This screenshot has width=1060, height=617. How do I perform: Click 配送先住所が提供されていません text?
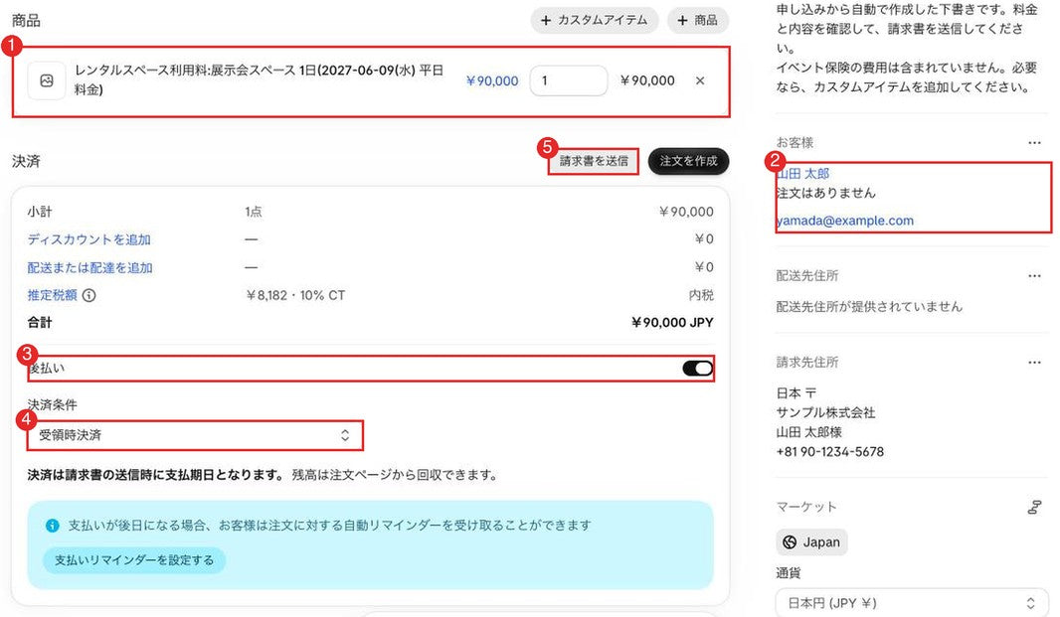tap(869, 306)
